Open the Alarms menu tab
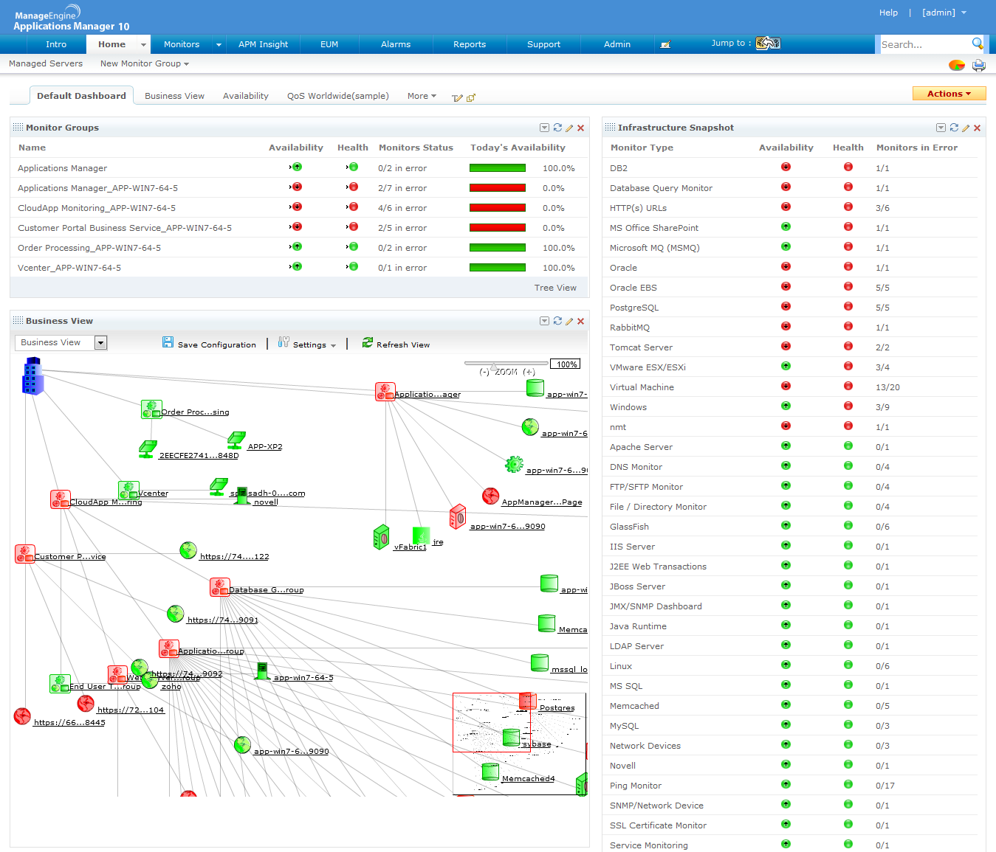This screenshot has width=996, height=852. pyautogui.click(x=395, y=44)
